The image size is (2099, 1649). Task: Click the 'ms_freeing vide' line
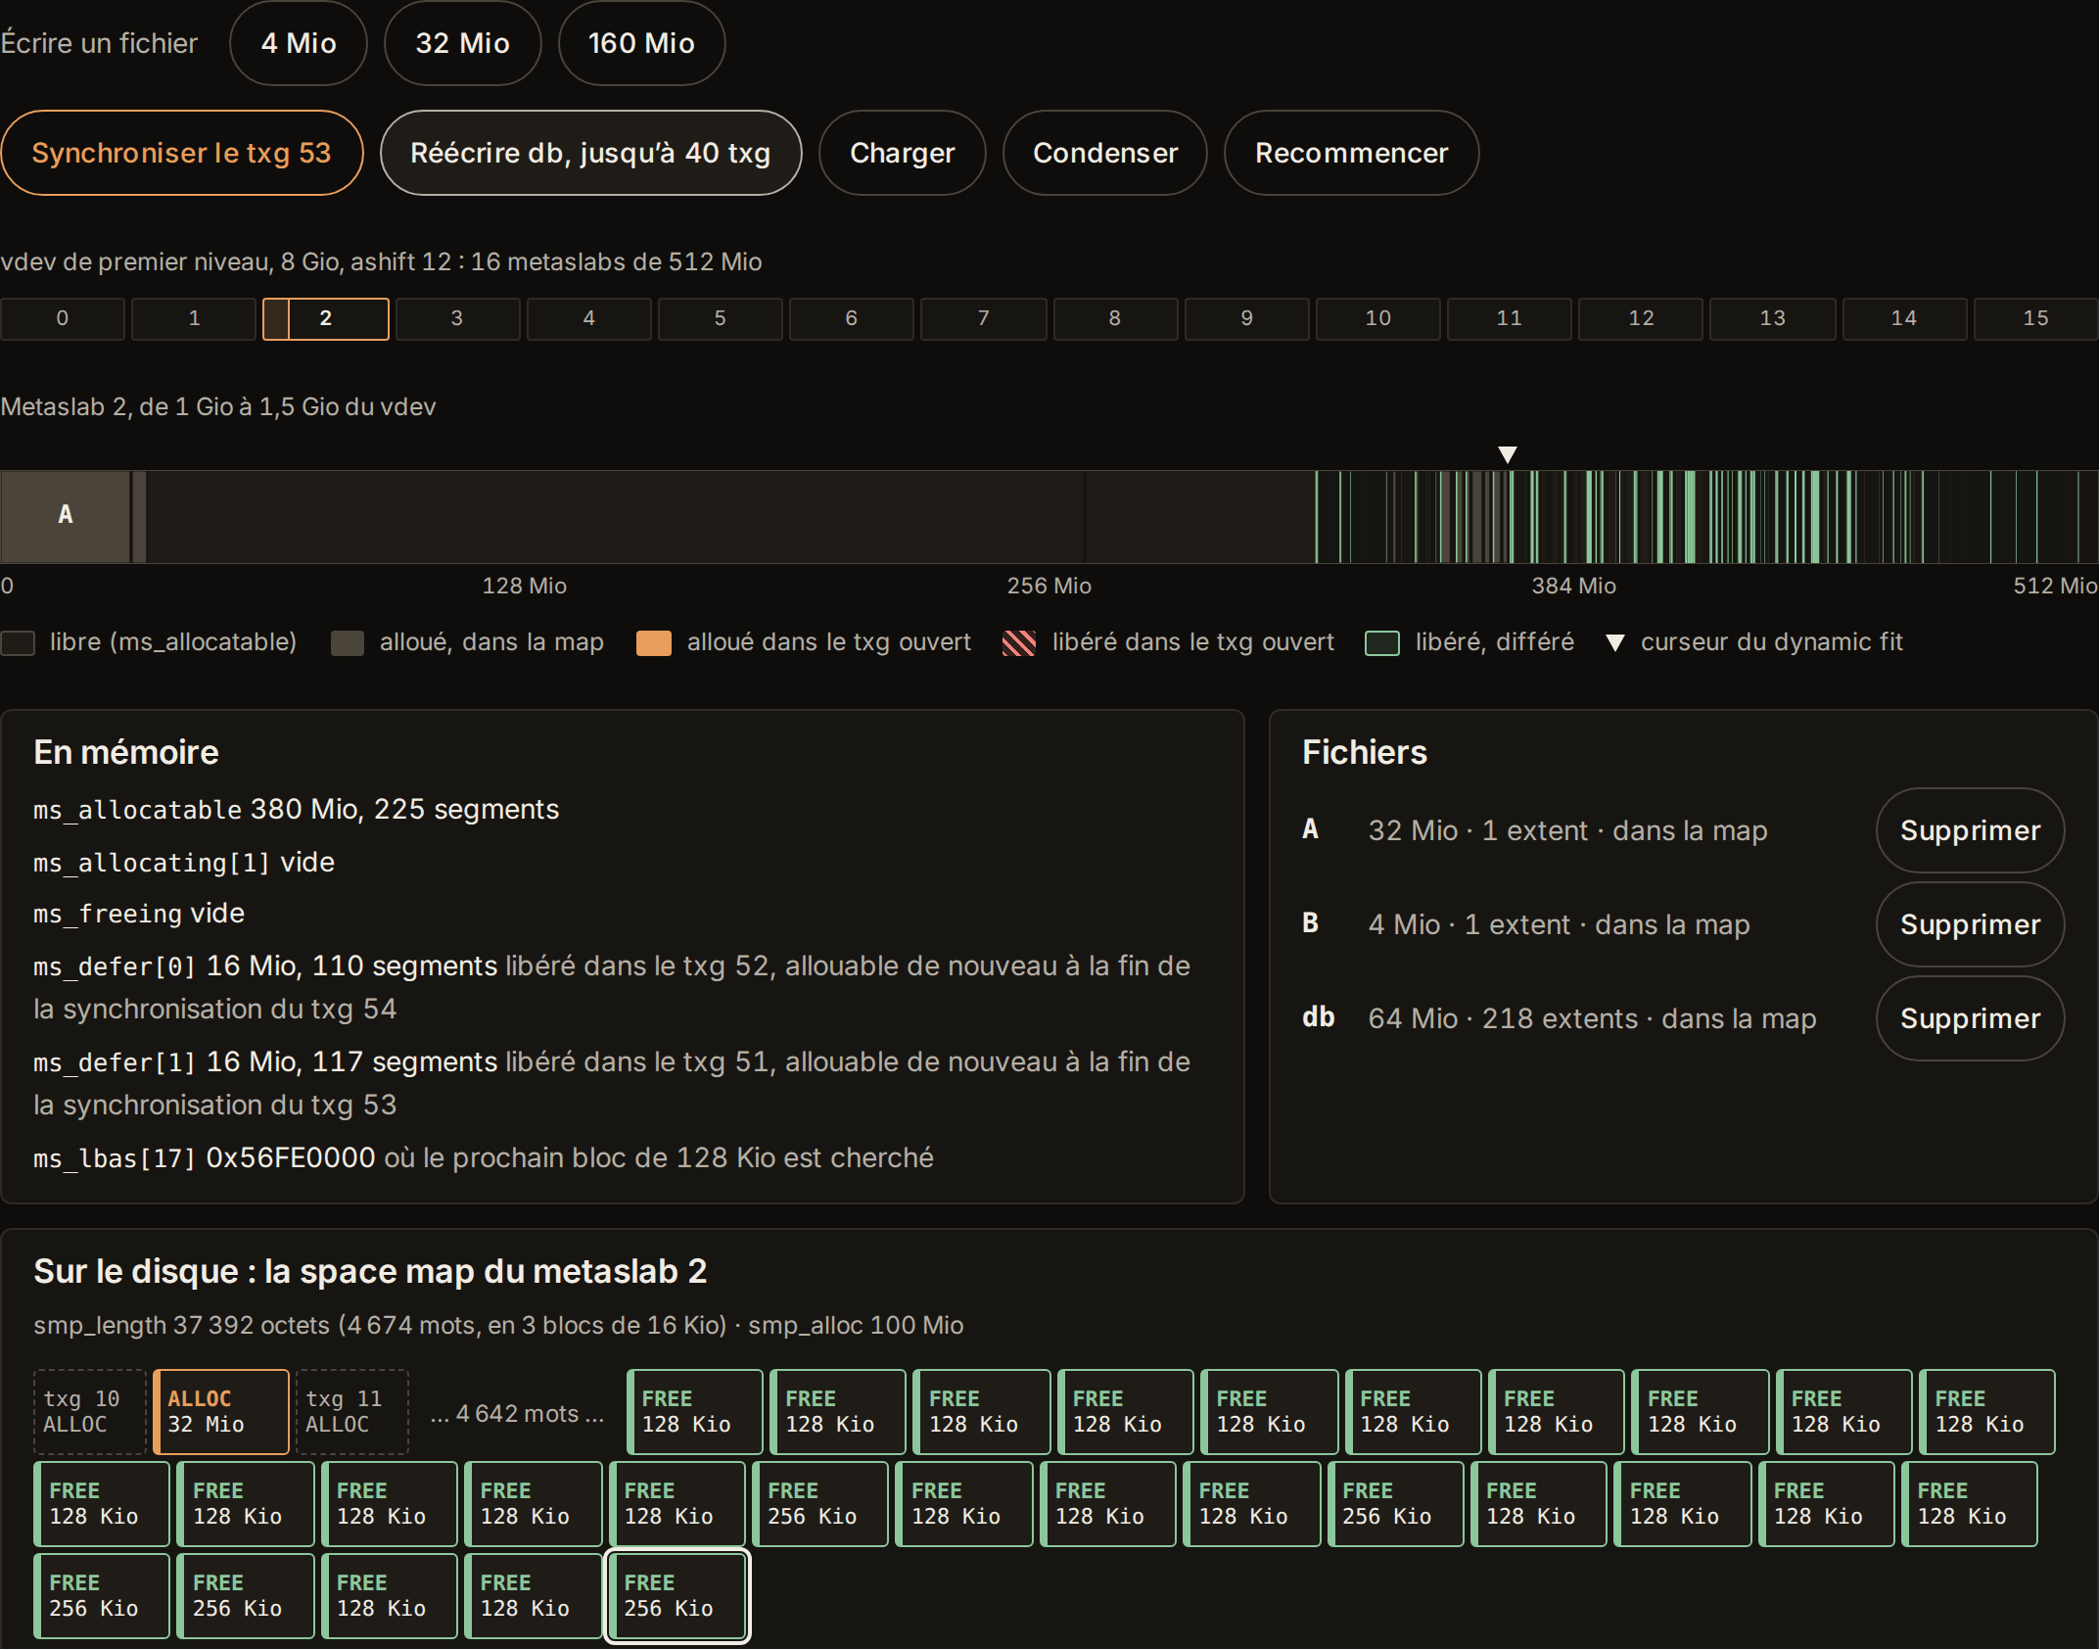(x=139, y=913)
